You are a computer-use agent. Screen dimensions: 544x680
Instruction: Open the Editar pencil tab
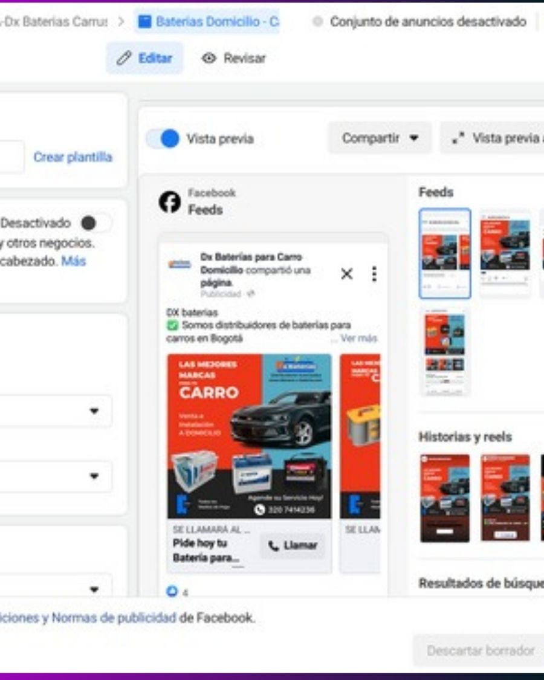click(144, 58)
